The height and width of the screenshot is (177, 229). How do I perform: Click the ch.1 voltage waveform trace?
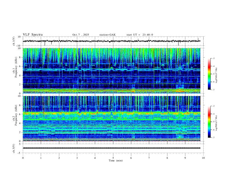[x=111, y=41]
